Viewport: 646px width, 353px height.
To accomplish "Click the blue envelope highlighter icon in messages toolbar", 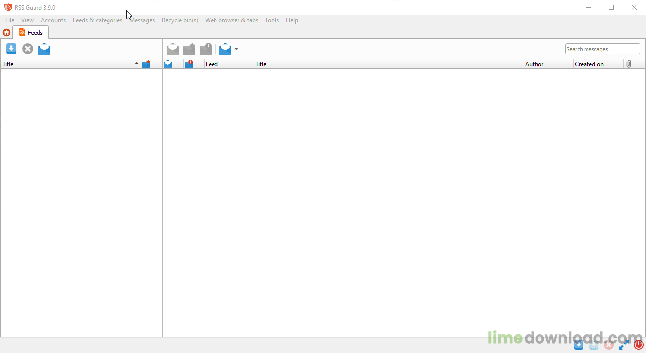I will click(x=225, y=49).
